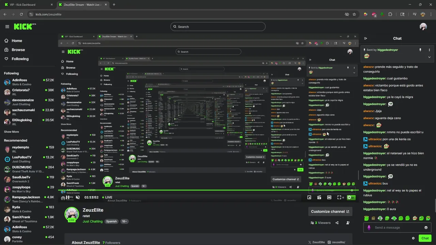Open chat settings gear icon
Screen dimensions: 436x245
(x=413, y=238)
